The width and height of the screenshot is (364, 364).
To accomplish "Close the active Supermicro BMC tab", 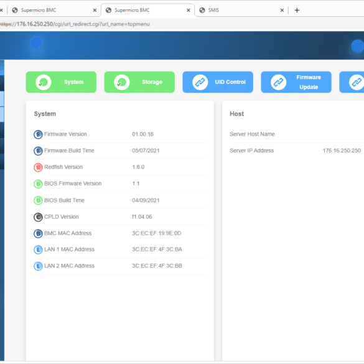I will click(x=189, y=10).
